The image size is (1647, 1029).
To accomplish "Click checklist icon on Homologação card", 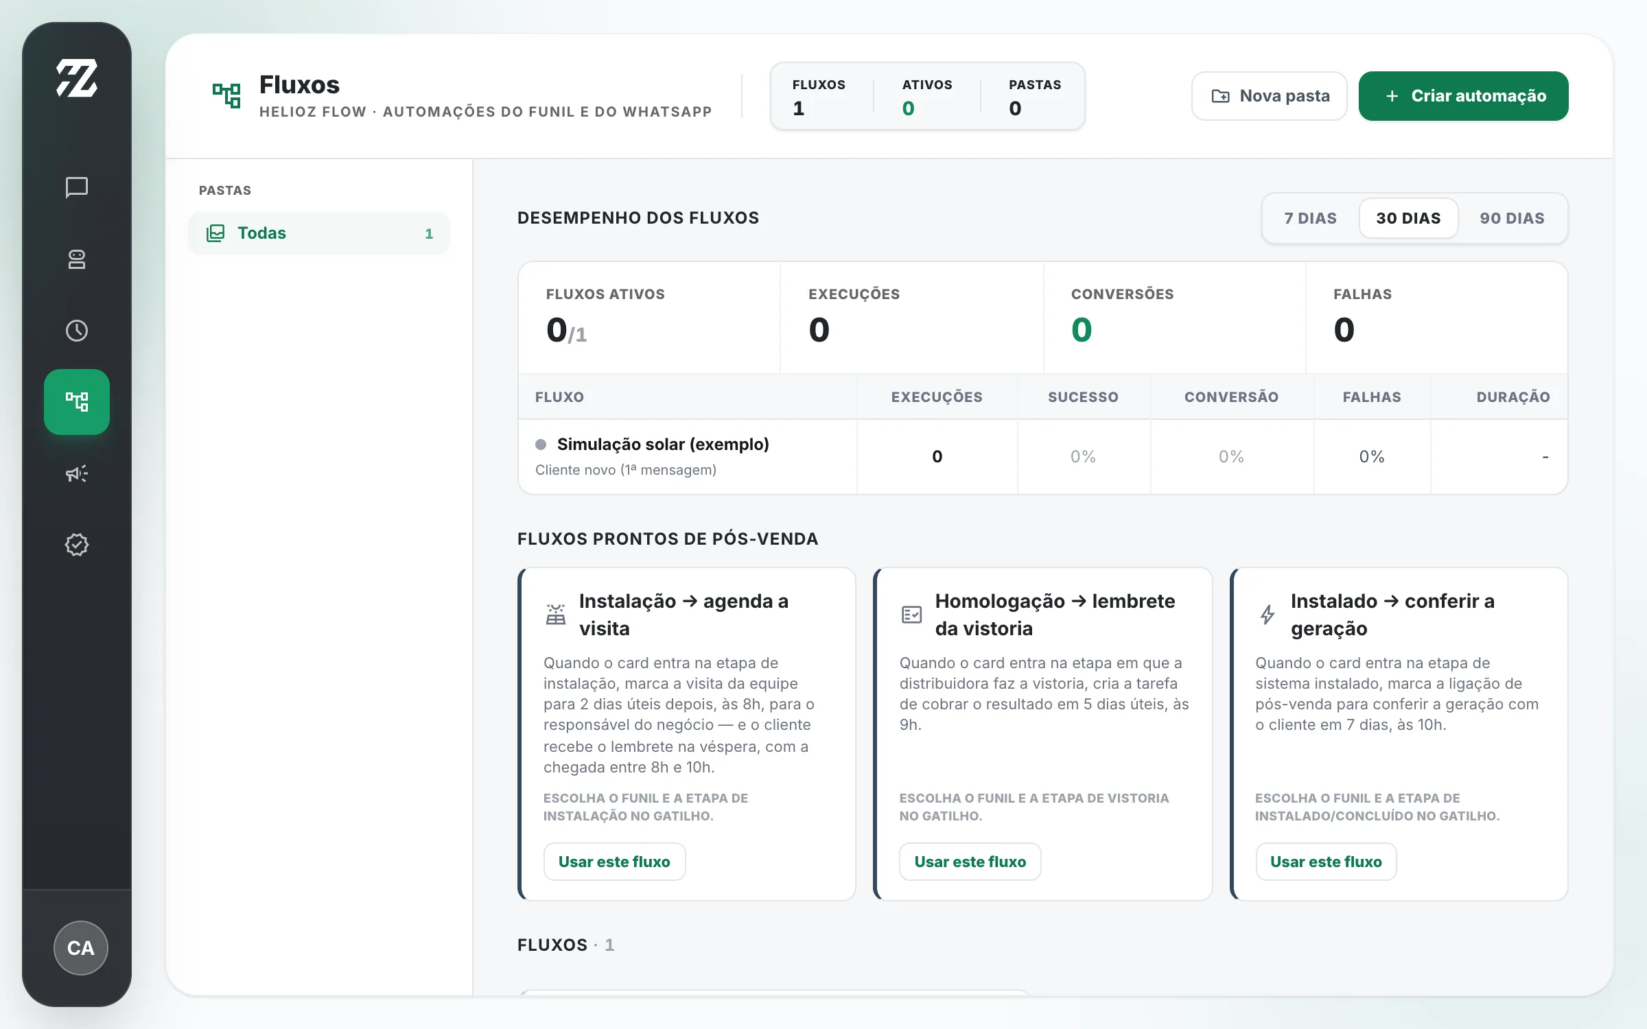I will 911,615.
